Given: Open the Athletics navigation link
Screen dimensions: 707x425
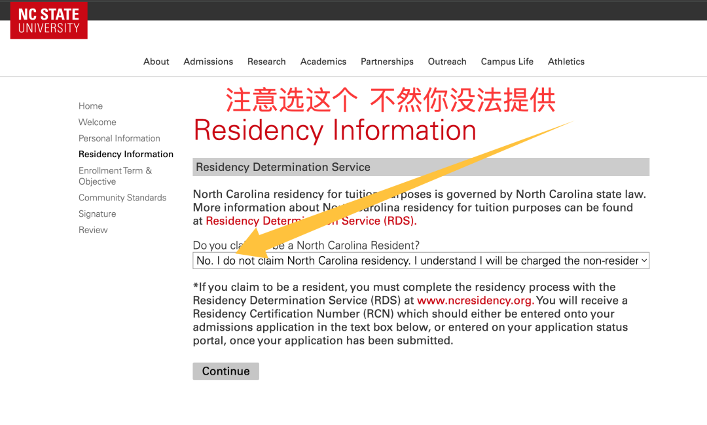Looking at the screenshot, I should coord(566,62).
